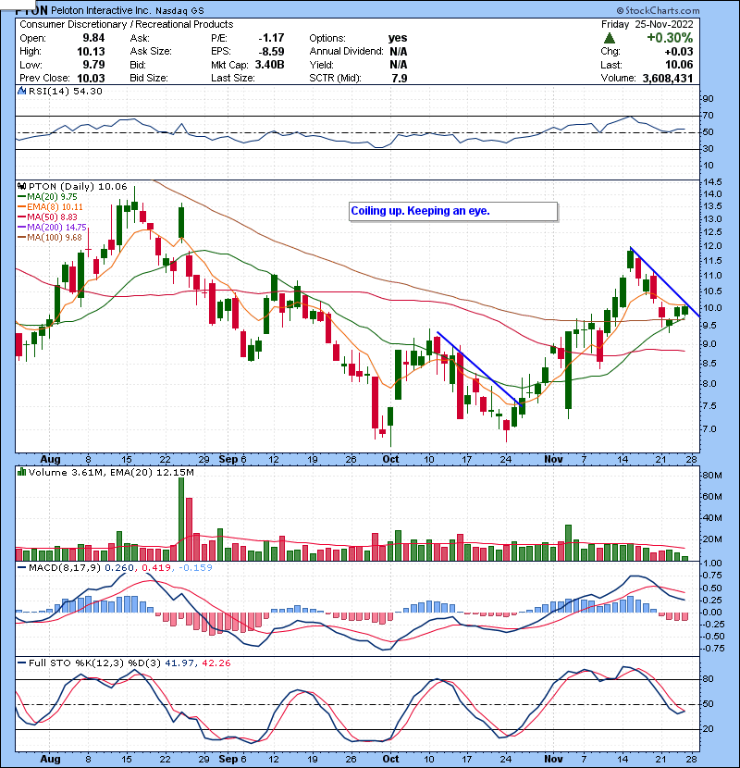Click the 80M volume axis label
740x768 pixels.
[x=712, y=475]
